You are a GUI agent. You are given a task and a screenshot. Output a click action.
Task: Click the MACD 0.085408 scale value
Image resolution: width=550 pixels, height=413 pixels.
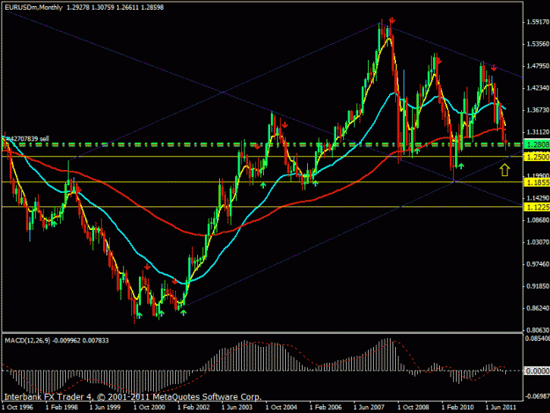[538, 339]
